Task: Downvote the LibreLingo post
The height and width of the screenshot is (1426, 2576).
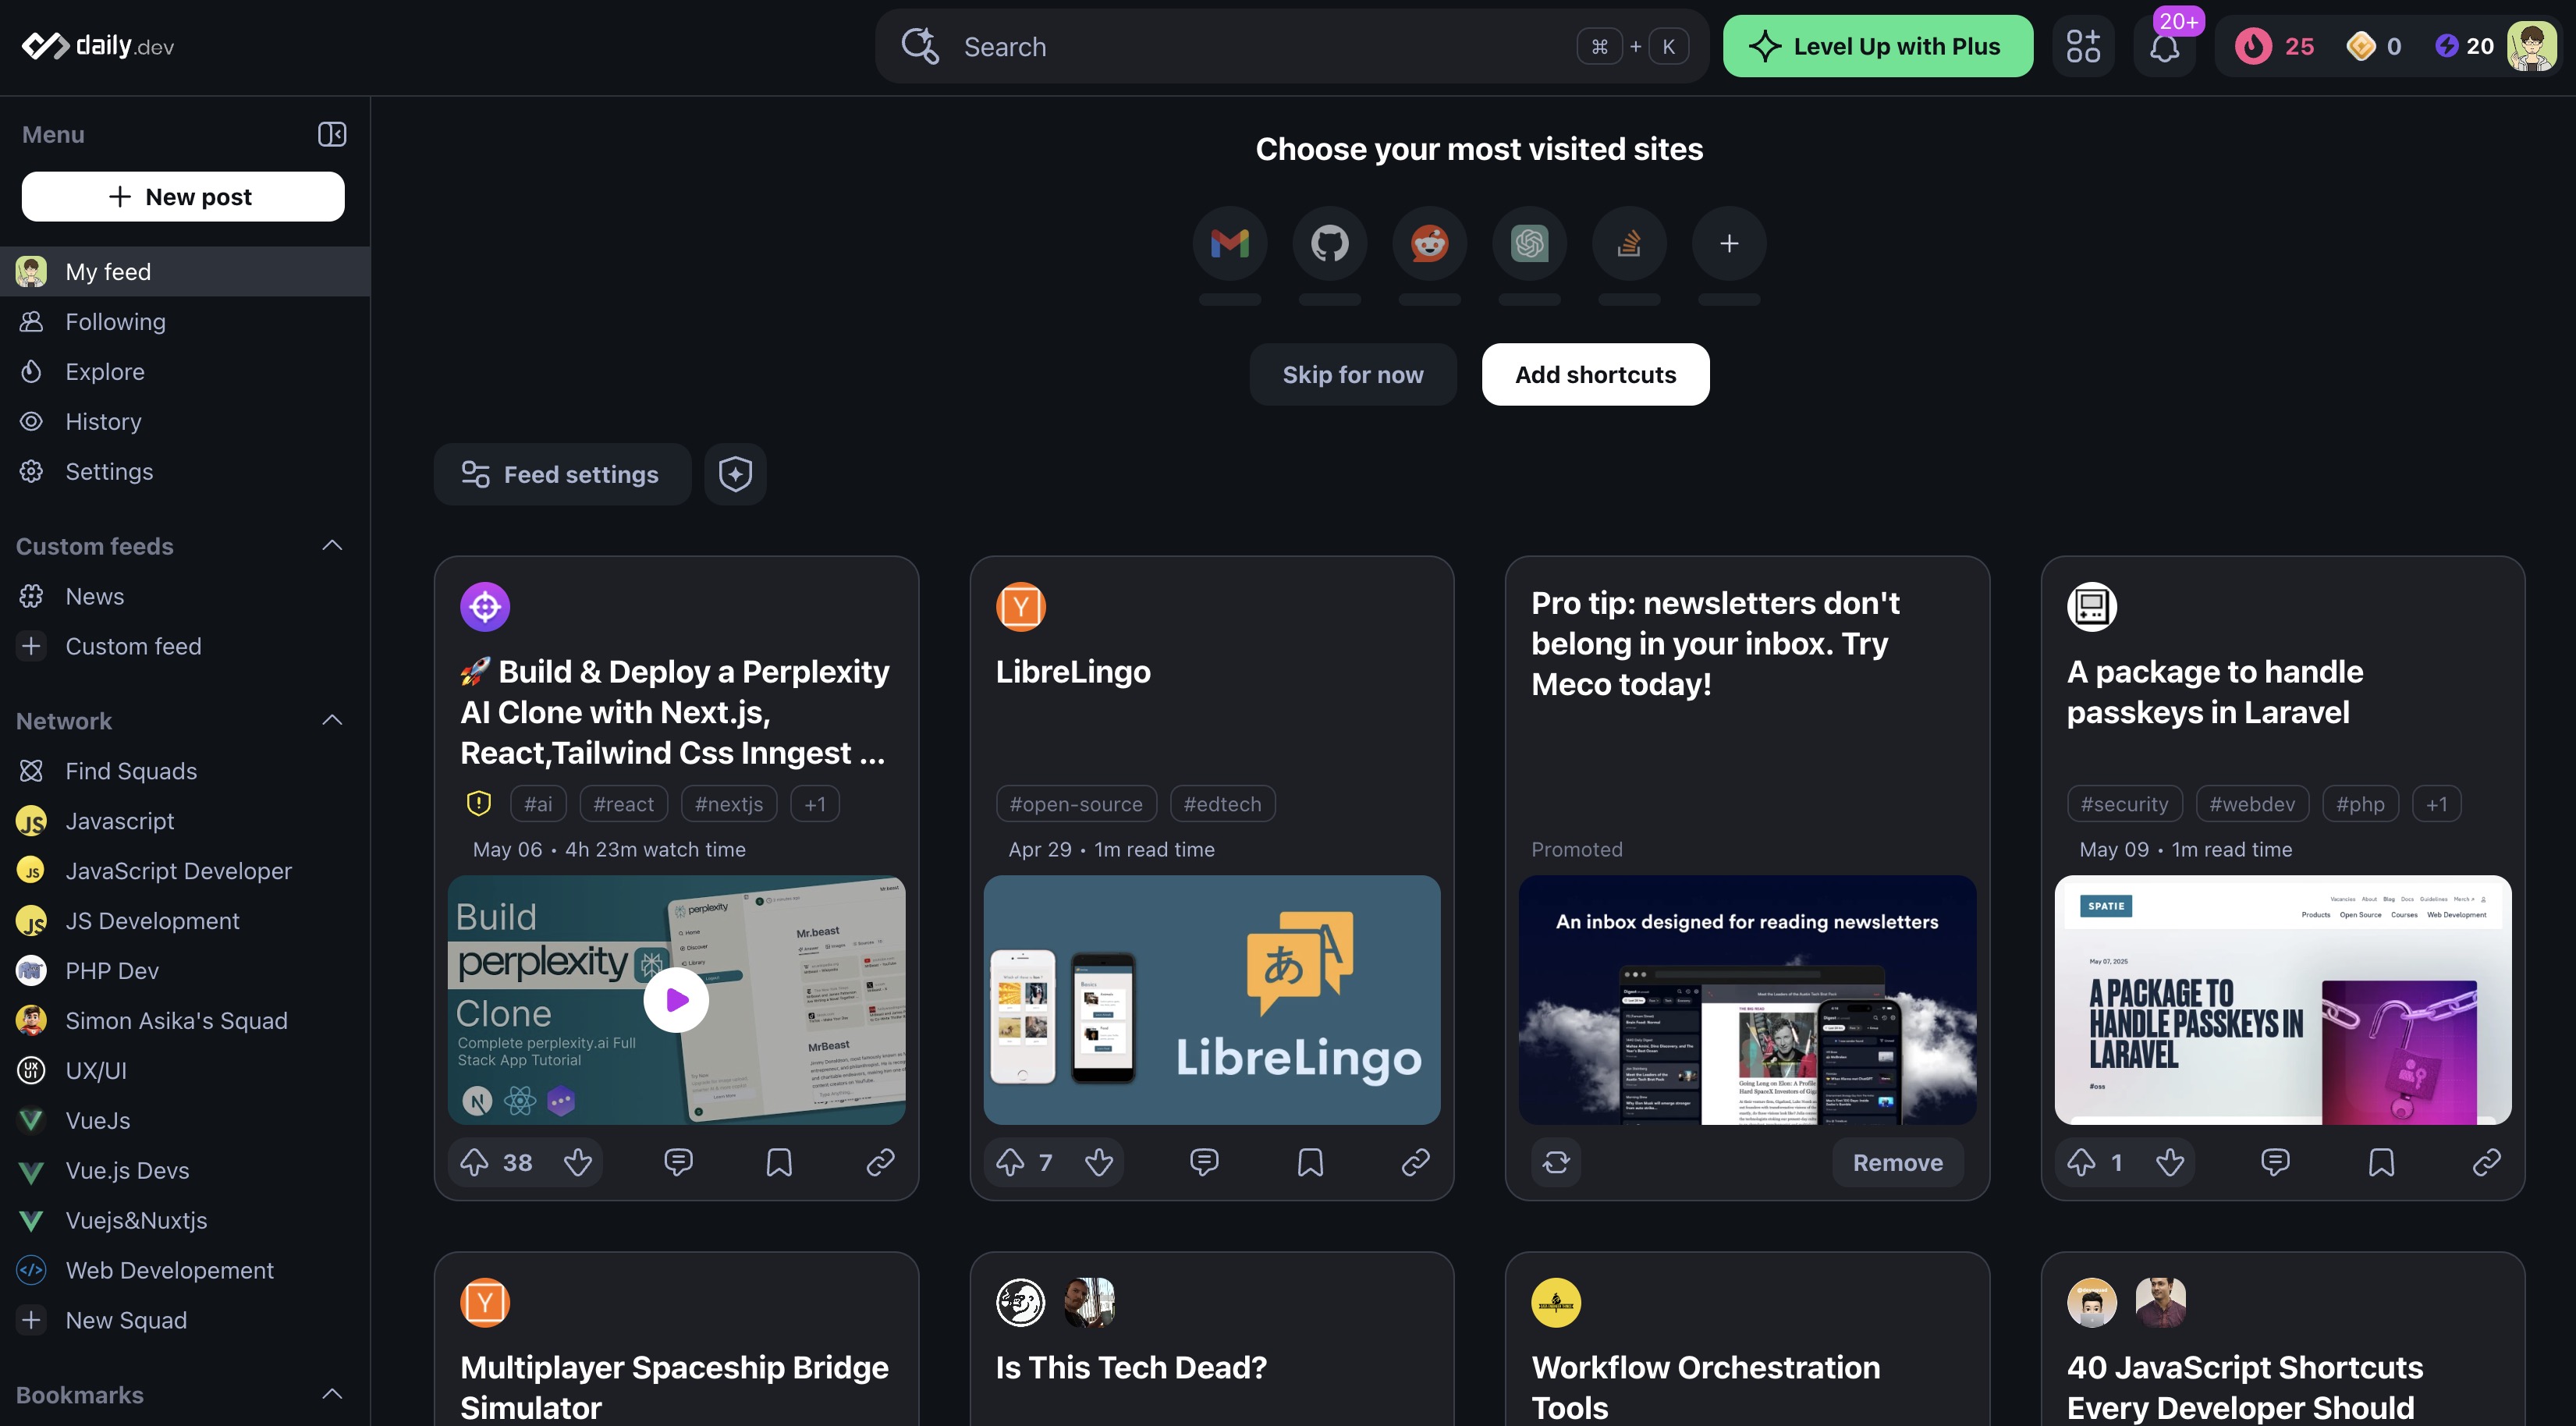Action: point(1099,1162)
